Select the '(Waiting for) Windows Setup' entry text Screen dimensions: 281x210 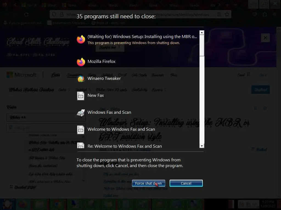tap(142, 36)
